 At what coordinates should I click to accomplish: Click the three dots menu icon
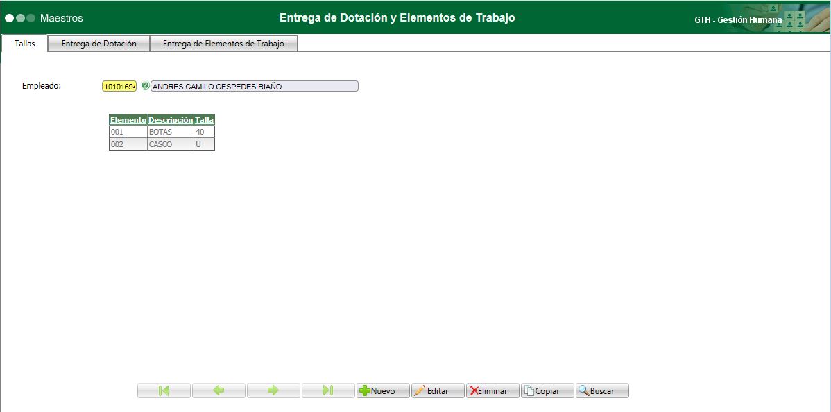(20, 18)
